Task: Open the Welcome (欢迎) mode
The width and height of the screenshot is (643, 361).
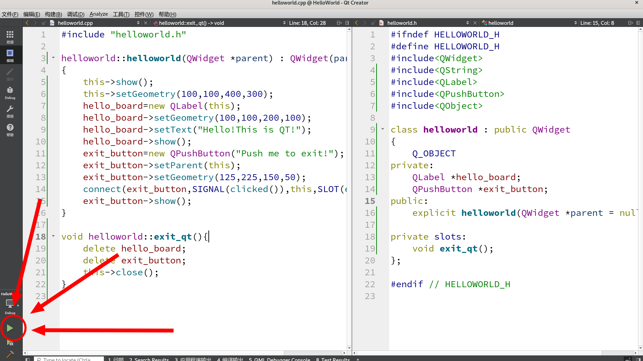Action: coord(10,37)
